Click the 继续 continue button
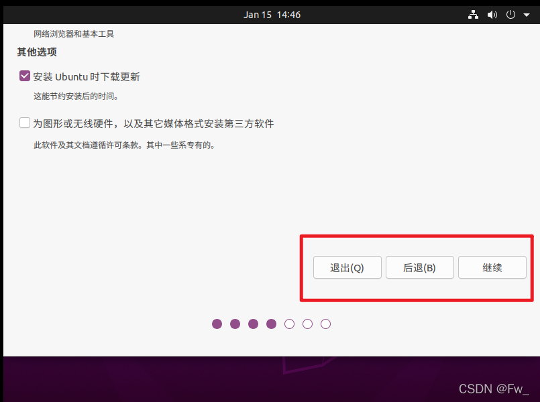The height and width of the screenshot is (402, 540). 492,267
